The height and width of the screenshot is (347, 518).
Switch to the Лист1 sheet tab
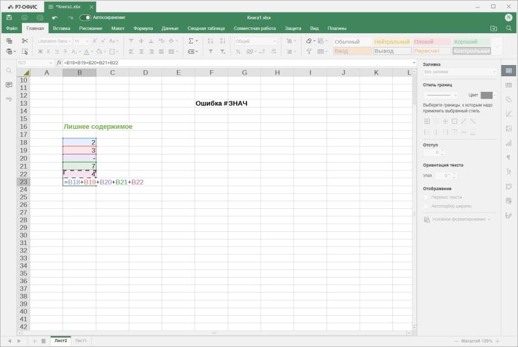tap(81, 340)
